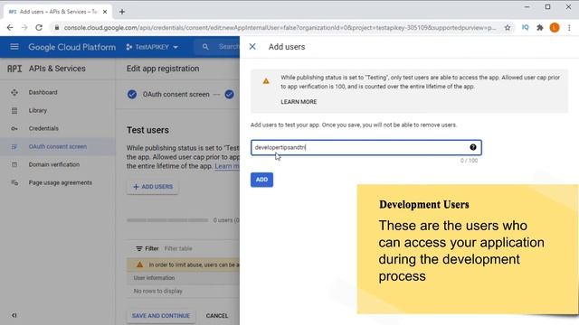Focus the test user email input field
This screenshot has width=579, height=325.
(x=365, y=147)
